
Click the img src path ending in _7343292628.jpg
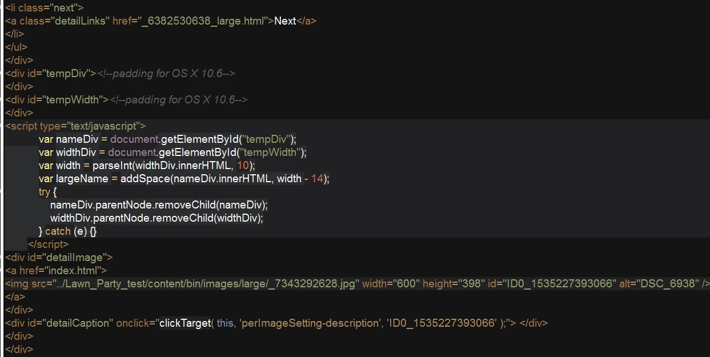pyautogui.click(x=206, y=284)
